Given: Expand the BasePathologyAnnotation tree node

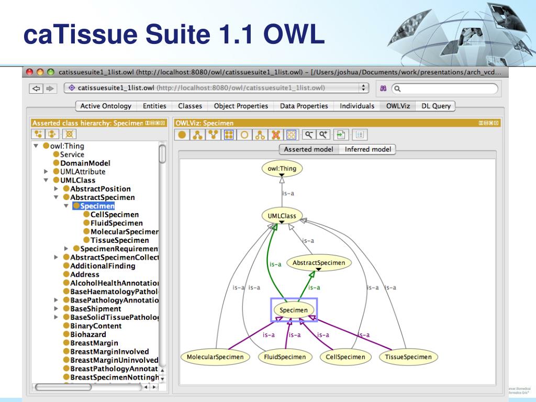Looking at the screenshot, I should click(56, 300).
